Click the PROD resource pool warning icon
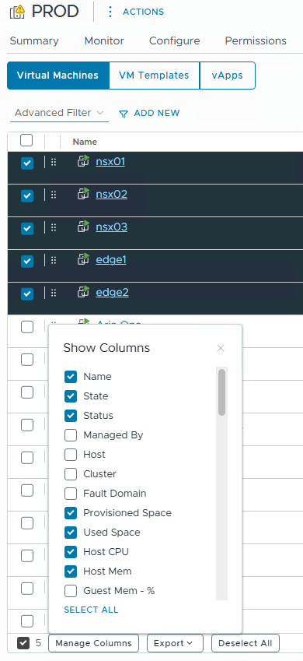The image size is (303, 661). point(17,12)
